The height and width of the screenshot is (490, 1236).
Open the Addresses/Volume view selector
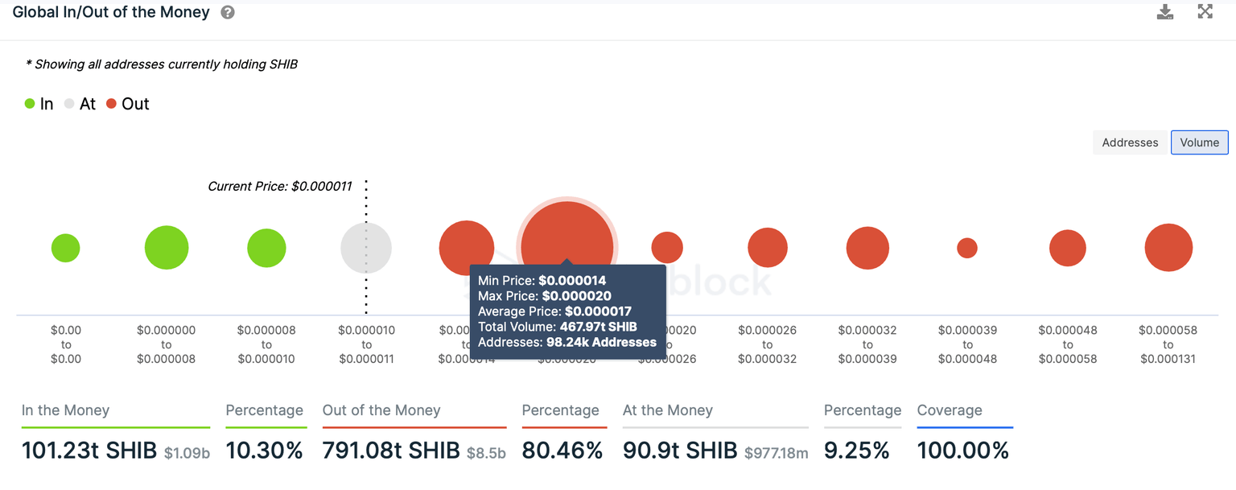point(1161,142)
